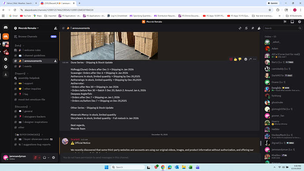
Task: Toggle headphones deafen in user panel
Action: (44, 158)
